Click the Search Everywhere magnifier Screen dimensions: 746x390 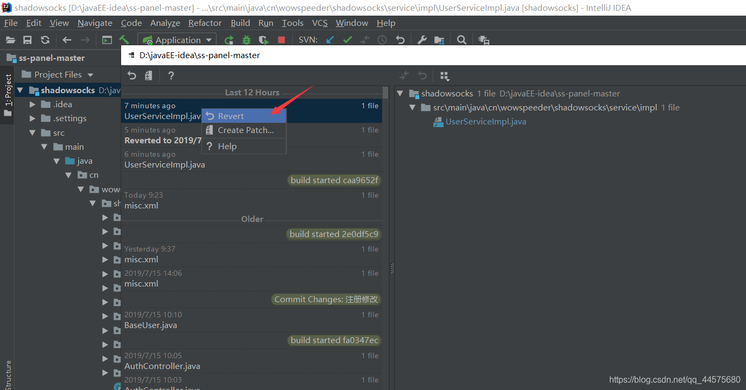[x=461, y=40]
